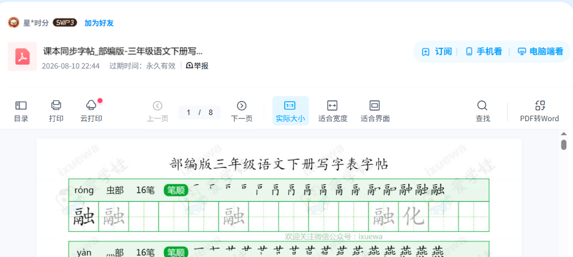Select 适合宽度 fit width view
The height and width of the screenshot is (257, 573).
(x=332, y=111)
